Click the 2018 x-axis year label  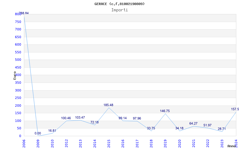tap(151, 144)
